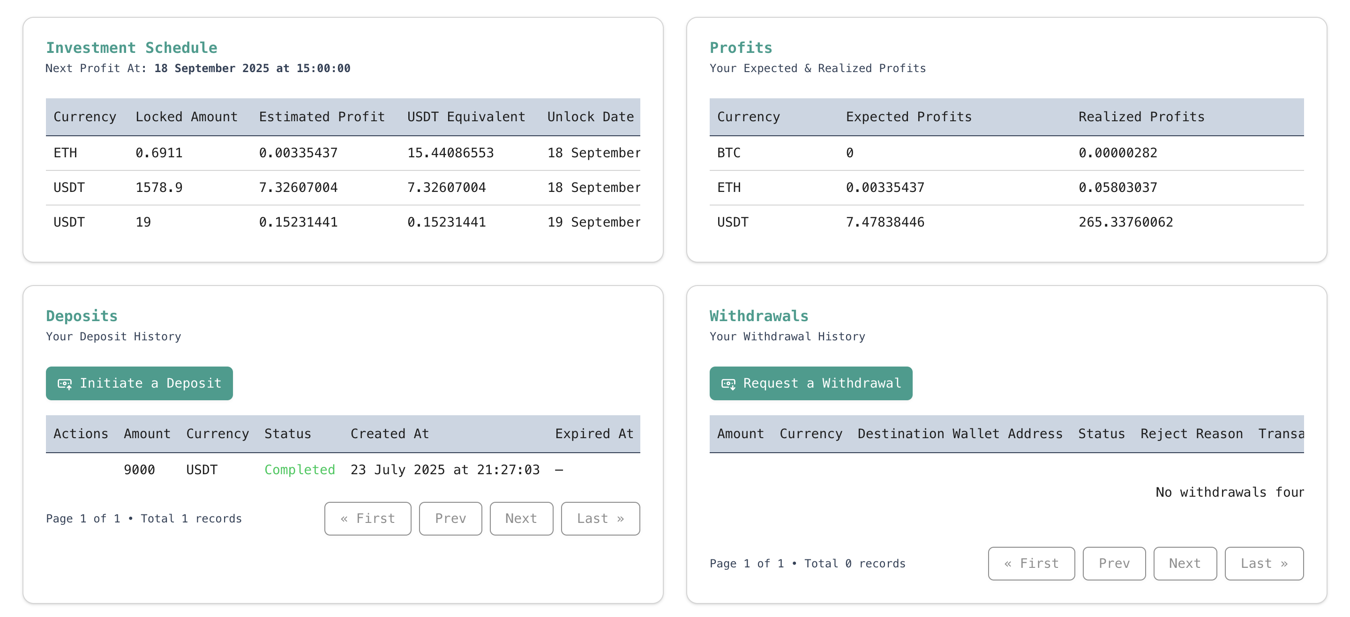The image size is (1350, 617).
Task: Click locked amount 1578.9
Action: coord(159,188)
